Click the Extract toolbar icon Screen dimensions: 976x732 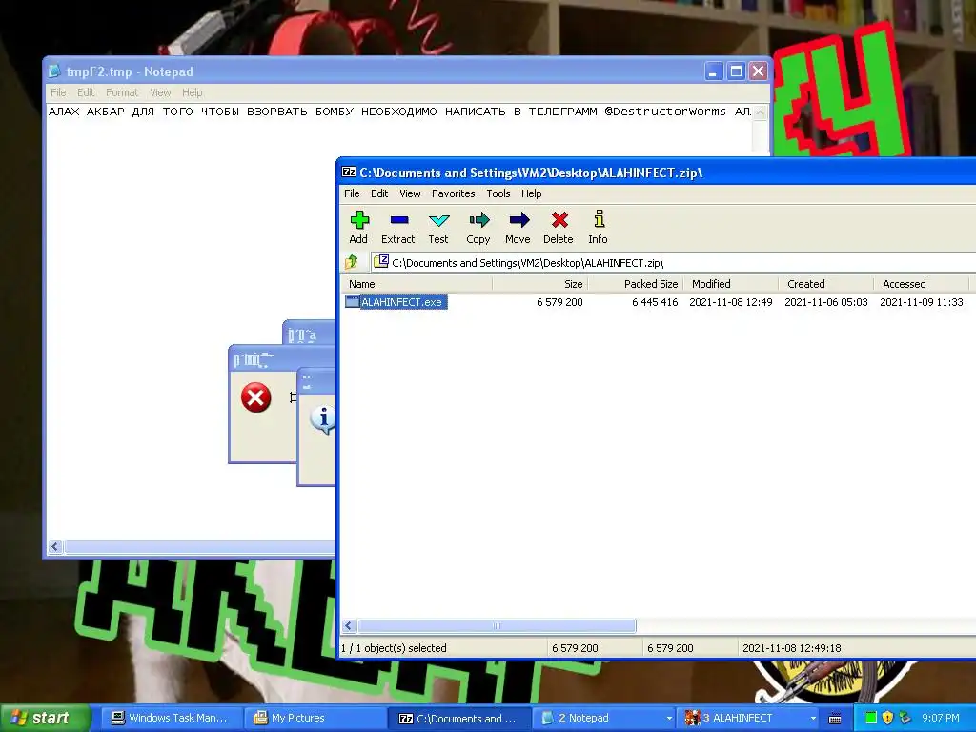tap(398, 227)
